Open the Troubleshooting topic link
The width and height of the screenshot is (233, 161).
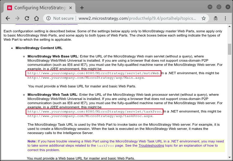(151, 145)
